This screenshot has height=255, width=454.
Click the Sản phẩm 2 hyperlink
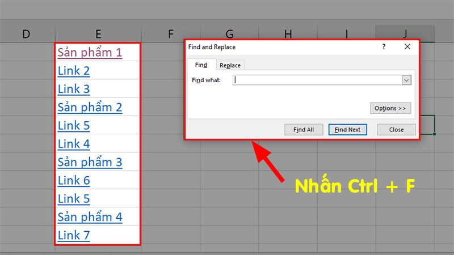coord(90,107)
